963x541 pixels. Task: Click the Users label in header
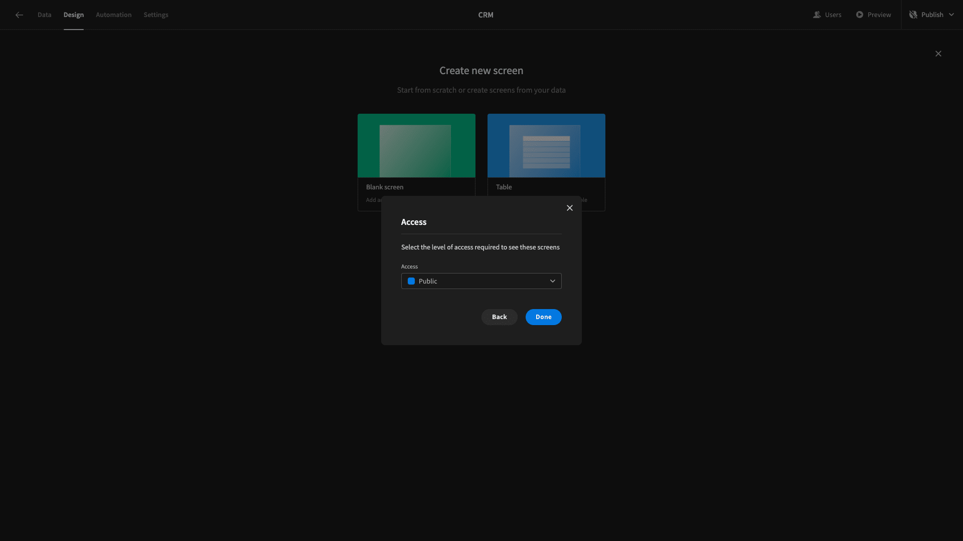click(833, 15)
